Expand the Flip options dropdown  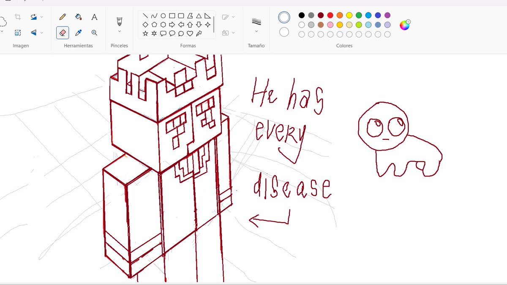pos(41,33)
